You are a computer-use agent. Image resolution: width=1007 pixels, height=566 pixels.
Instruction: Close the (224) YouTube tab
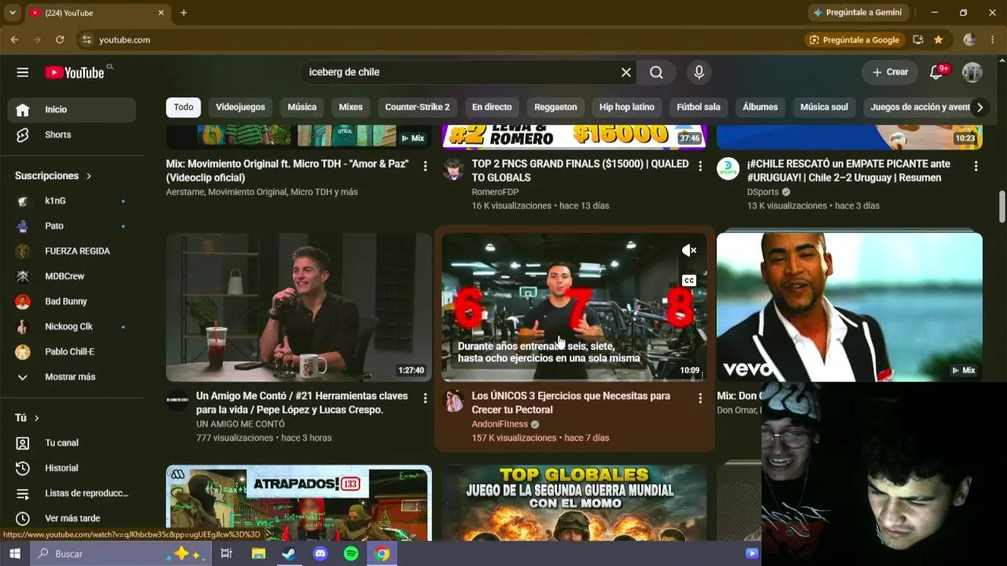pos(161,13)
